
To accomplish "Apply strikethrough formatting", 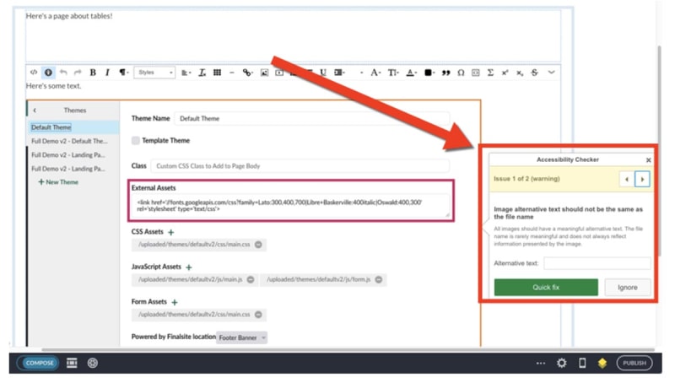I will tap(534, 73).
